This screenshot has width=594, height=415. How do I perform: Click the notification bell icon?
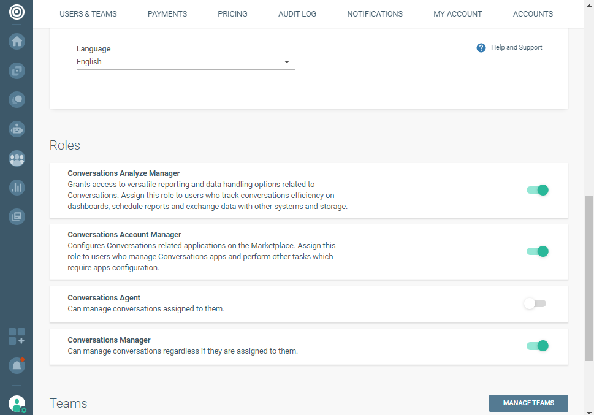(x=17, y=365)
